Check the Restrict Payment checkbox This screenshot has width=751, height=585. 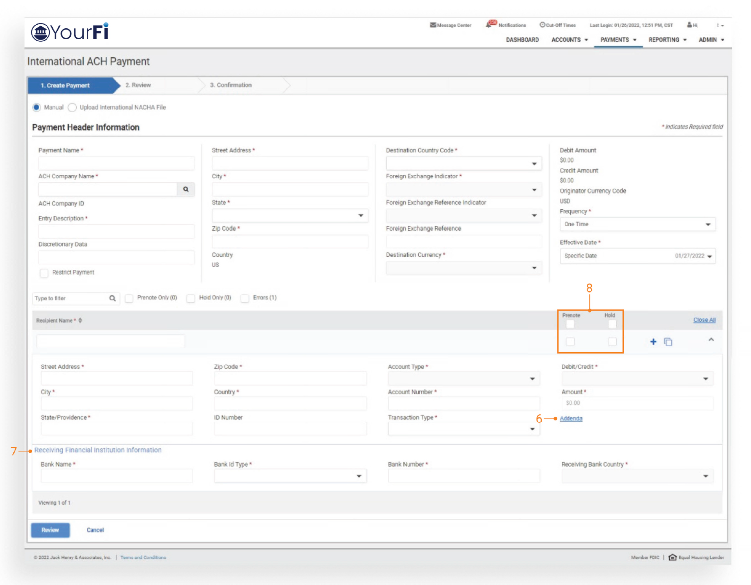coord(44,273)
